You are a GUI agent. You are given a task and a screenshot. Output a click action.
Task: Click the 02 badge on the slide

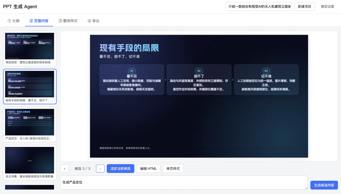tap(199, 71)
